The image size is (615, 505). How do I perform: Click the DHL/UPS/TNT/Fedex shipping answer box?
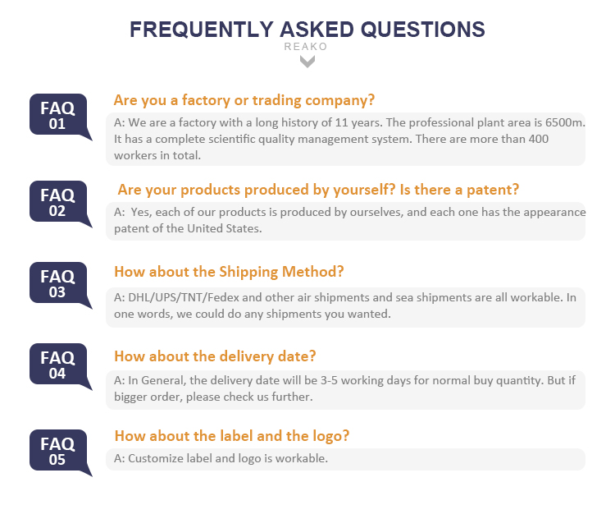(x=345, y=307)
